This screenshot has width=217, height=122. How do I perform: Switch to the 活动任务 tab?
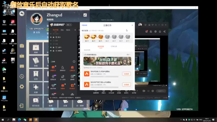101,46
